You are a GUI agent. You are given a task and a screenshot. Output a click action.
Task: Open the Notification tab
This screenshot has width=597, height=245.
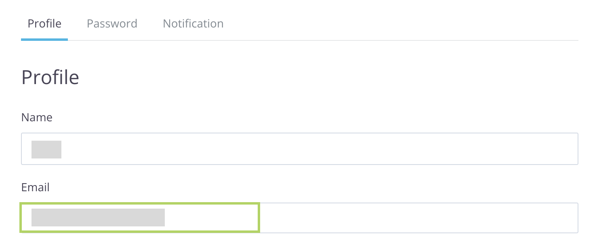pyautogui.click(x=193, y=23)
